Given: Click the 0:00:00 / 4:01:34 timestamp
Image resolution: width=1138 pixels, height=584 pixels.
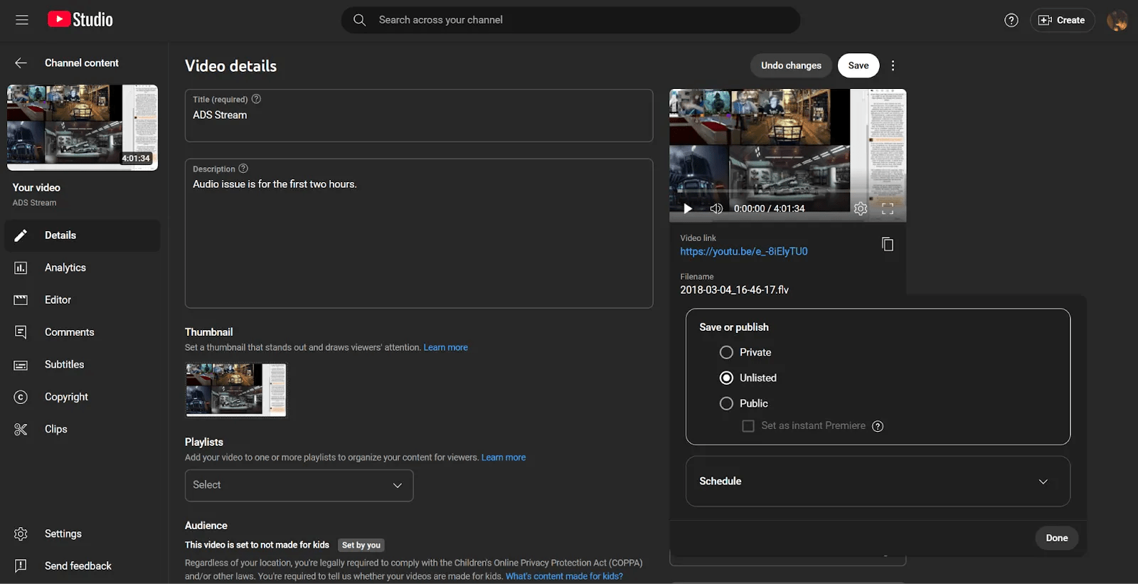Looking at the screenshot, I should pyautogui.click(x=770, y=208).
